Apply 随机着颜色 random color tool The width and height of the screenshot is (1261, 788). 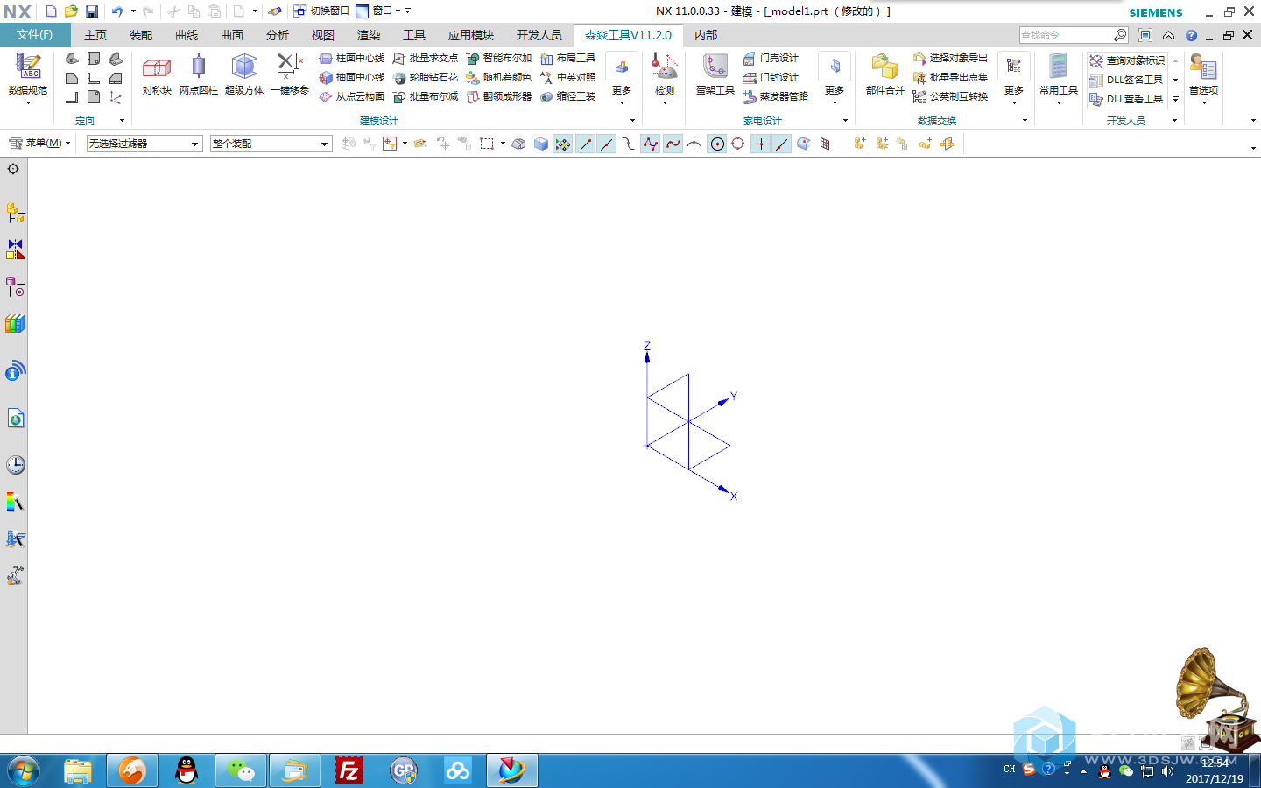pyautogui.click(x=499, y=77)
